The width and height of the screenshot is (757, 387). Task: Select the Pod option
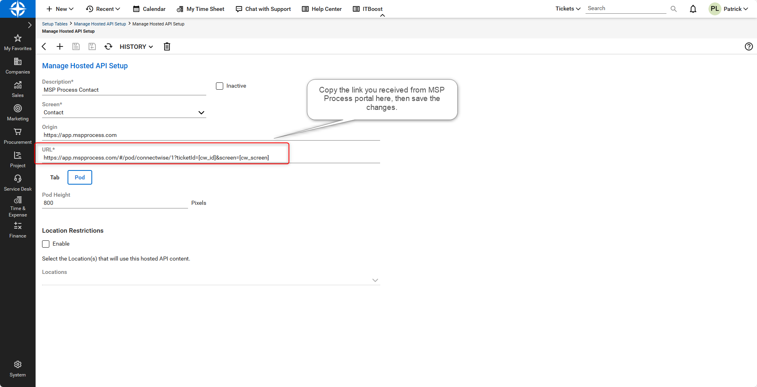pyautogui.click(x=80, y=177)
